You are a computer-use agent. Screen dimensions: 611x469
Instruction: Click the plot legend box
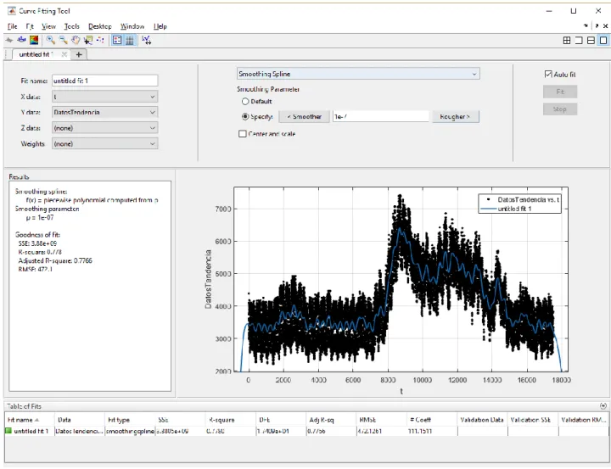coord(520,204)
